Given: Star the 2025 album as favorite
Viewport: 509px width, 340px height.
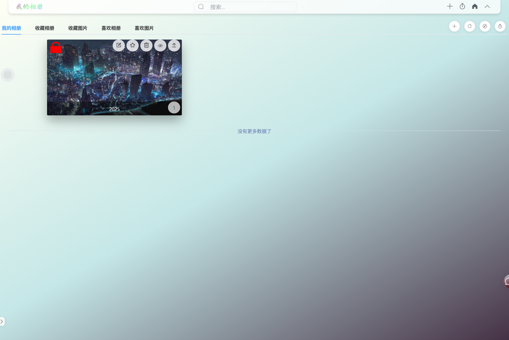Looking at the screenshot, I should [133, 45].
